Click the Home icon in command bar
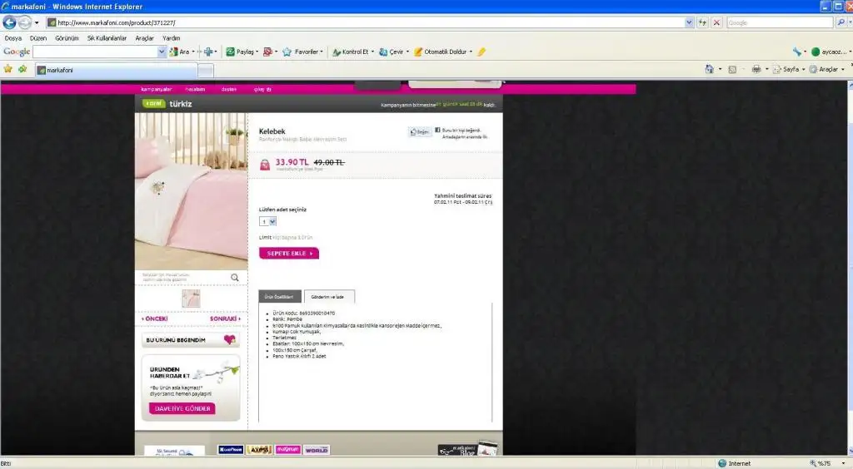The image size is (853, 469). click(x=709, y=69)
